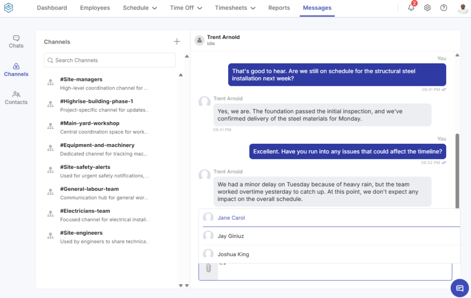Open the Contacts sidebar section

pyautogui.click(x=16, y=98)
